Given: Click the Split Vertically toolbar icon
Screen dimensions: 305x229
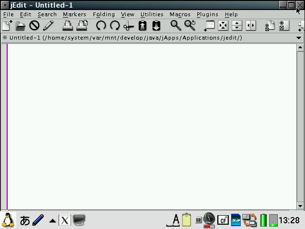Looking at the screenshot, I should click(250, 26).
